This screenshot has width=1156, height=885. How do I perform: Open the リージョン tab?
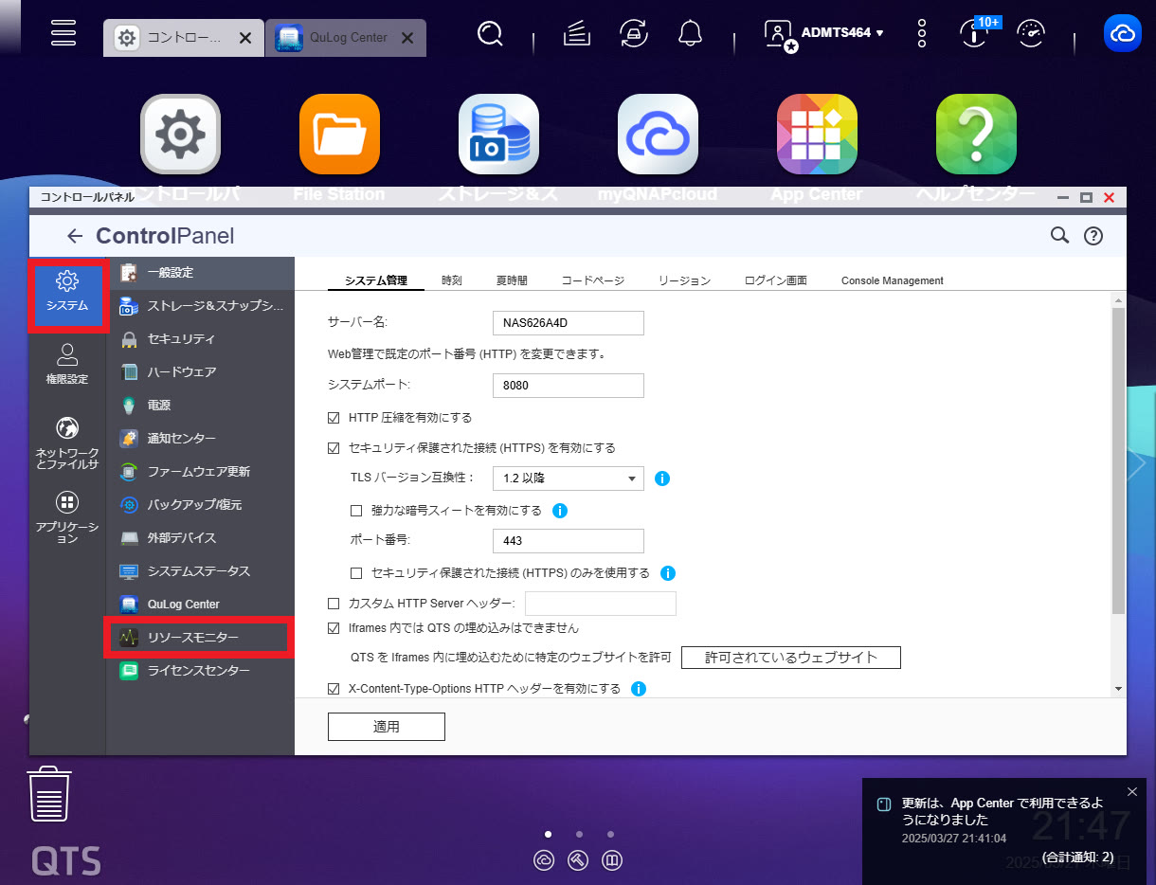[684, 280]
